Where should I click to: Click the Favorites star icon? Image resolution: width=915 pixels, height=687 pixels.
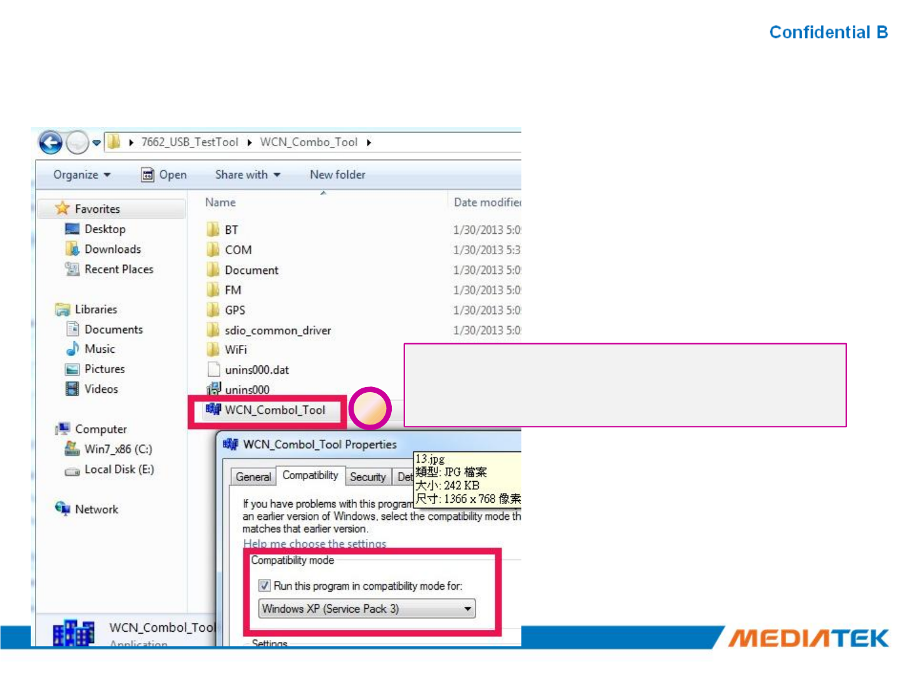click(62, 208)
